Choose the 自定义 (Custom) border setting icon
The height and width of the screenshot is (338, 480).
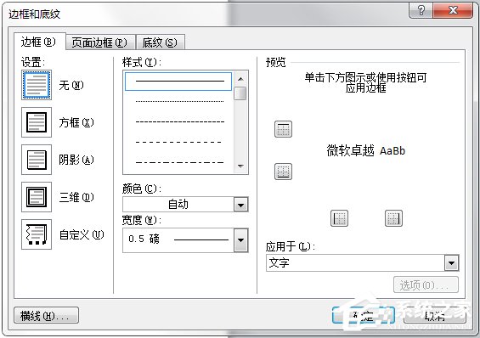[x=37, y=234]
